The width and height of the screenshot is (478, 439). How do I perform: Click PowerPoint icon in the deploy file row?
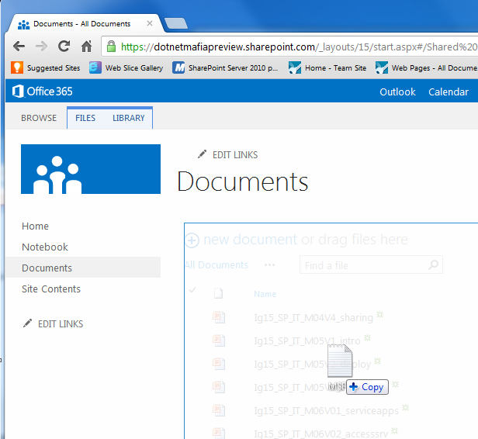pos(219,364)
